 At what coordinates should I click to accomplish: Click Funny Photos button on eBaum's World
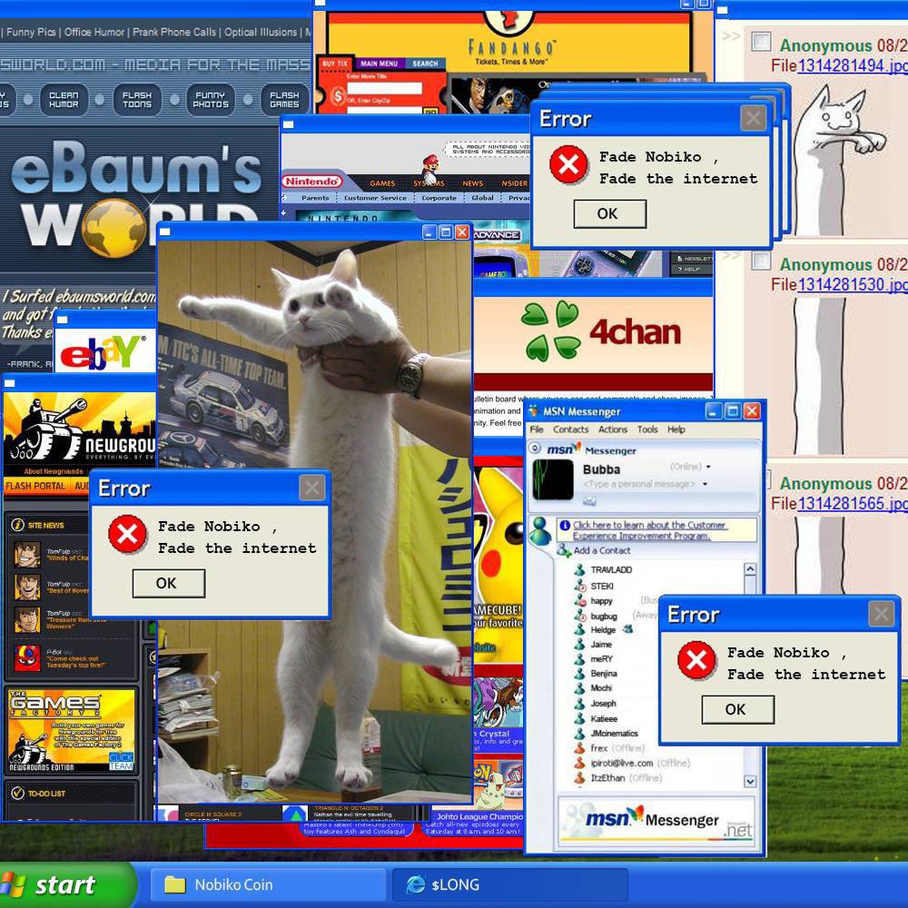(x=211, y=100)
